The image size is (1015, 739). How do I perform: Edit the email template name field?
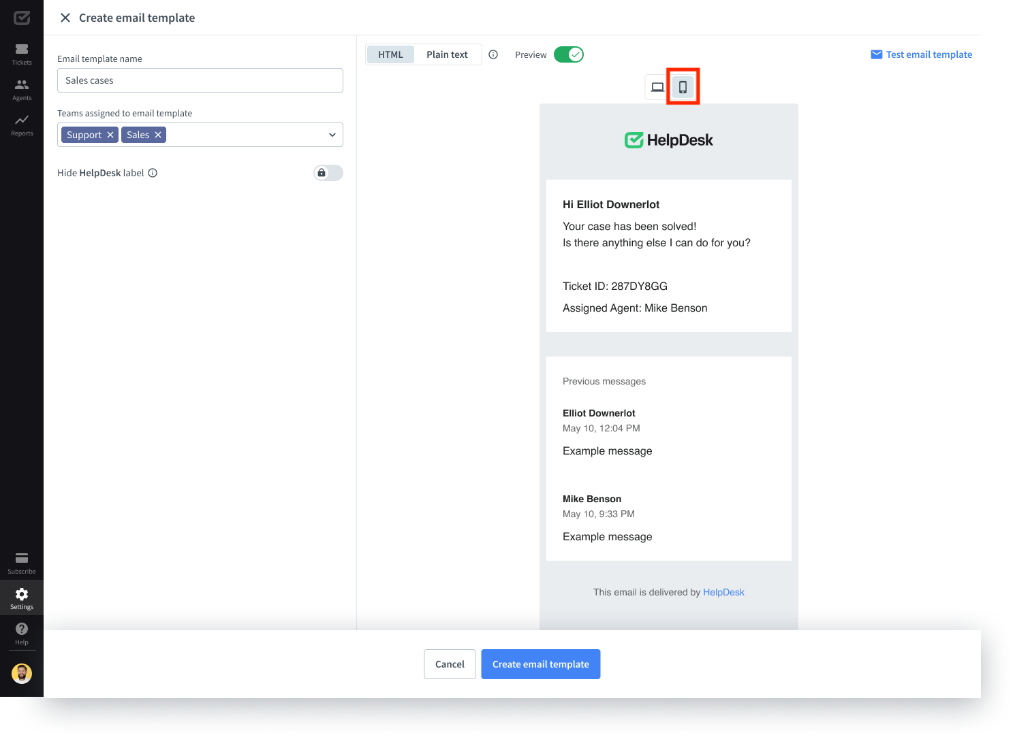(x=200, y=80)
